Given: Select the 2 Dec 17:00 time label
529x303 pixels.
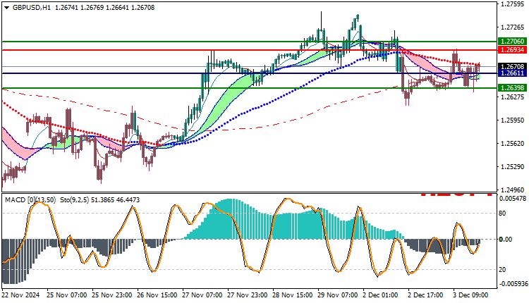Looking at the screenshot, I should pos(426,295).
